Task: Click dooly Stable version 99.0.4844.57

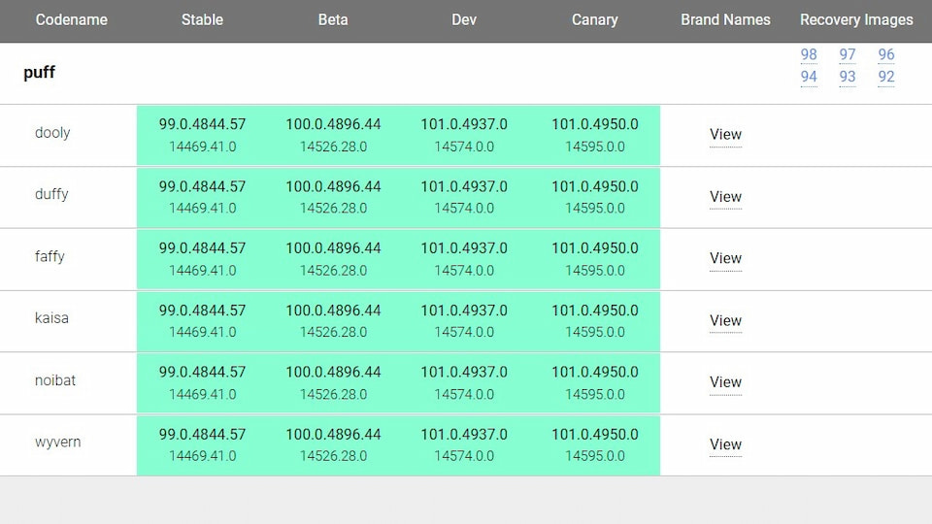Action: coord(202,124)
